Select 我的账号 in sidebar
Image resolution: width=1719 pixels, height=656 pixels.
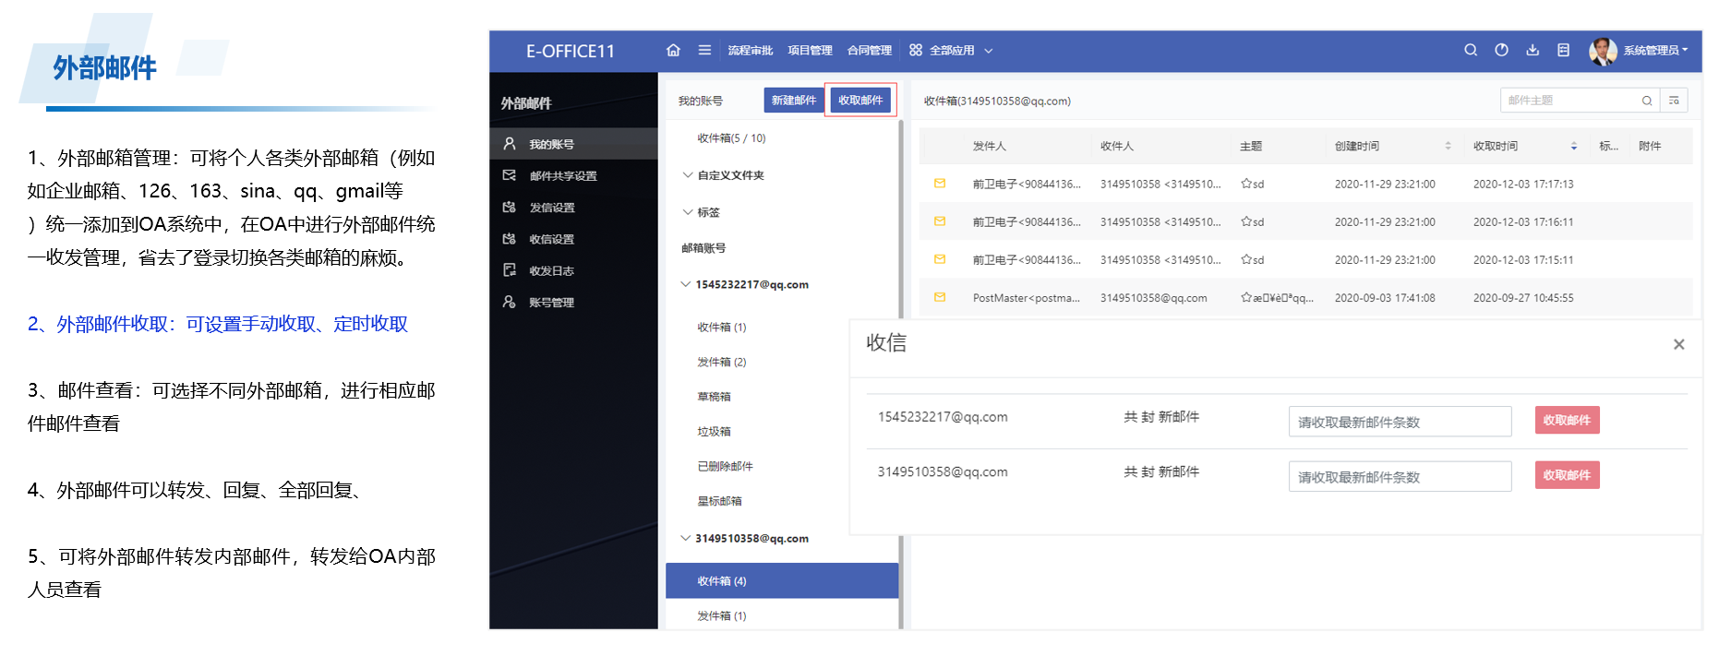(573, 144)
